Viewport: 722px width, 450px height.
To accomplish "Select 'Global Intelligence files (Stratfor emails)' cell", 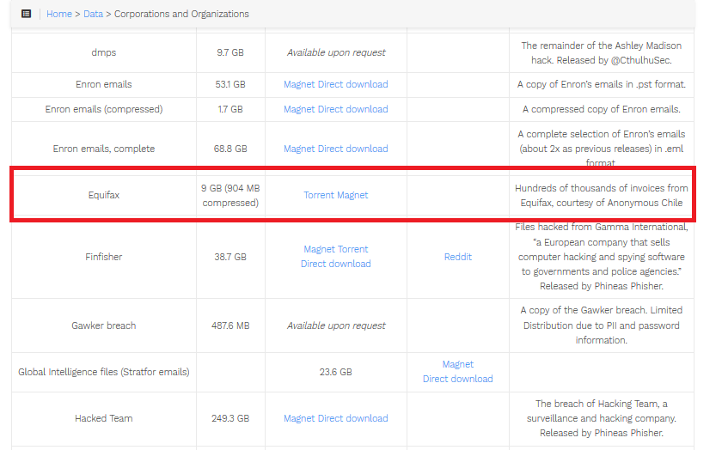I will pos(104,372).
